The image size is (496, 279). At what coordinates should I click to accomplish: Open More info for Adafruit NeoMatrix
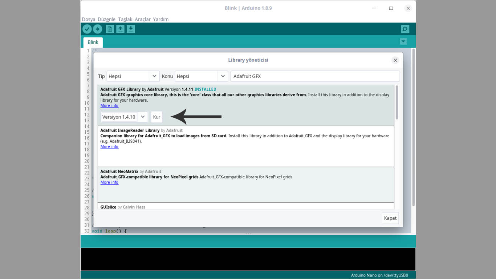109,182
